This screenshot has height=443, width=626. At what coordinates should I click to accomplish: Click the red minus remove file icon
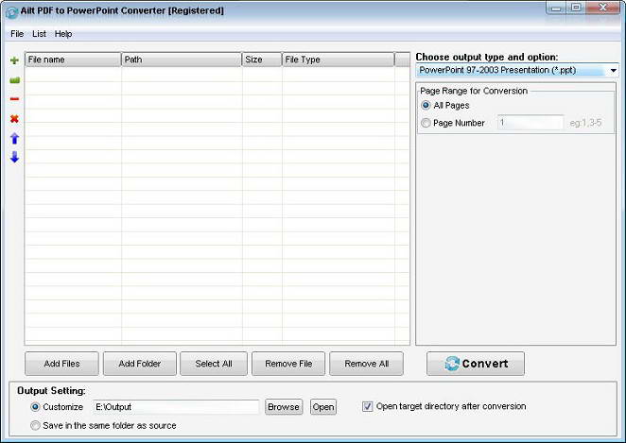click(x=14, y=99)
